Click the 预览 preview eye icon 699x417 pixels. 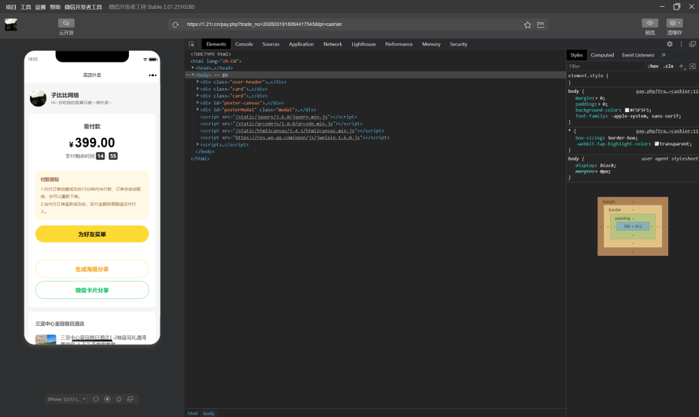[x=650, y=23]
